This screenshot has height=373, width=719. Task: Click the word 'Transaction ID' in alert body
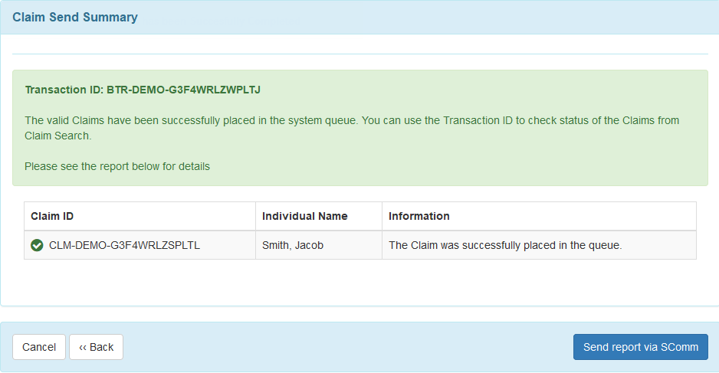pyautogui.click(x=478, y=120)
